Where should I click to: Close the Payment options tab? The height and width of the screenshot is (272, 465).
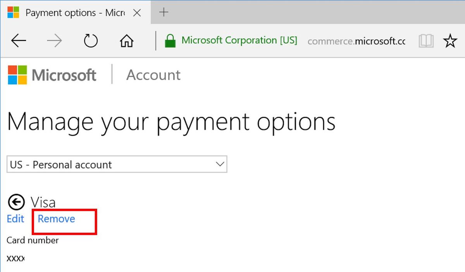point(137,12)
